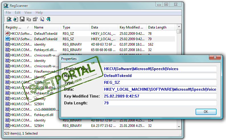Open the File menu
The width and height of the screenshot is (226, 140).
click(x=8, y=13)
